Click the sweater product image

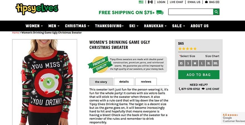coord(45,82)
